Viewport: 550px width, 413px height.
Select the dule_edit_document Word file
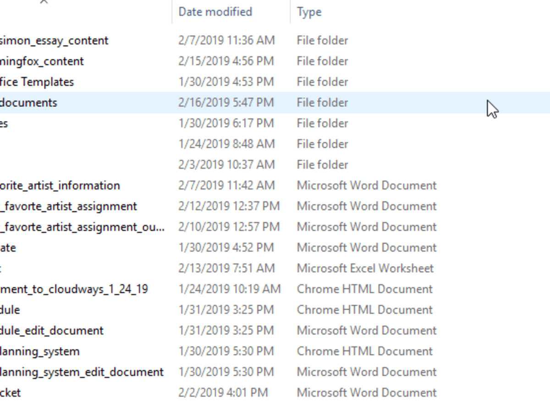pos(51,330)
